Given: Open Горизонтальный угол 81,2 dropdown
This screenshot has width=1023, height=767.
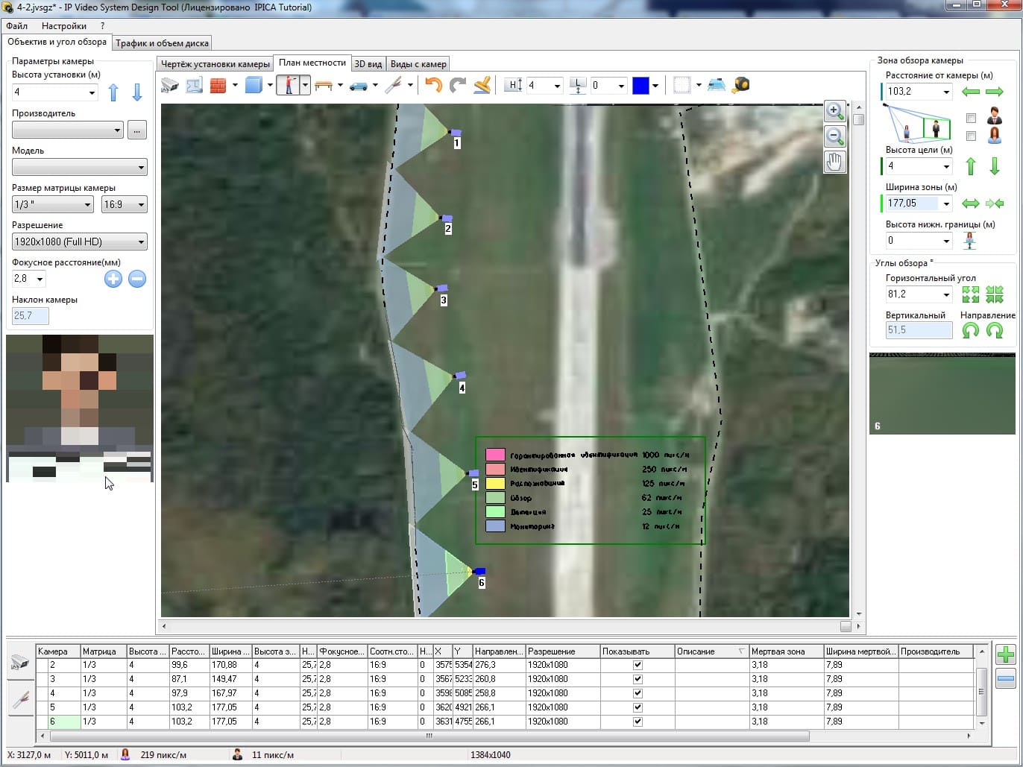Looking at the screenshot, I should 946,294.
